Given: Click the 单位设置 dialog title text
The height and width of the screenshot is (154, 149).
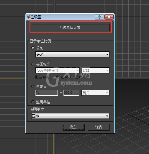Looking at the screenshot, I should (x=34, y=17).
